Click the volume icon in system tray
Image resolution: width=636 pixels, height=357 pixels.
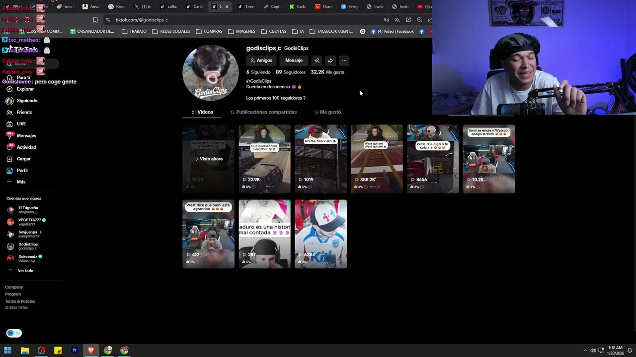593,351
